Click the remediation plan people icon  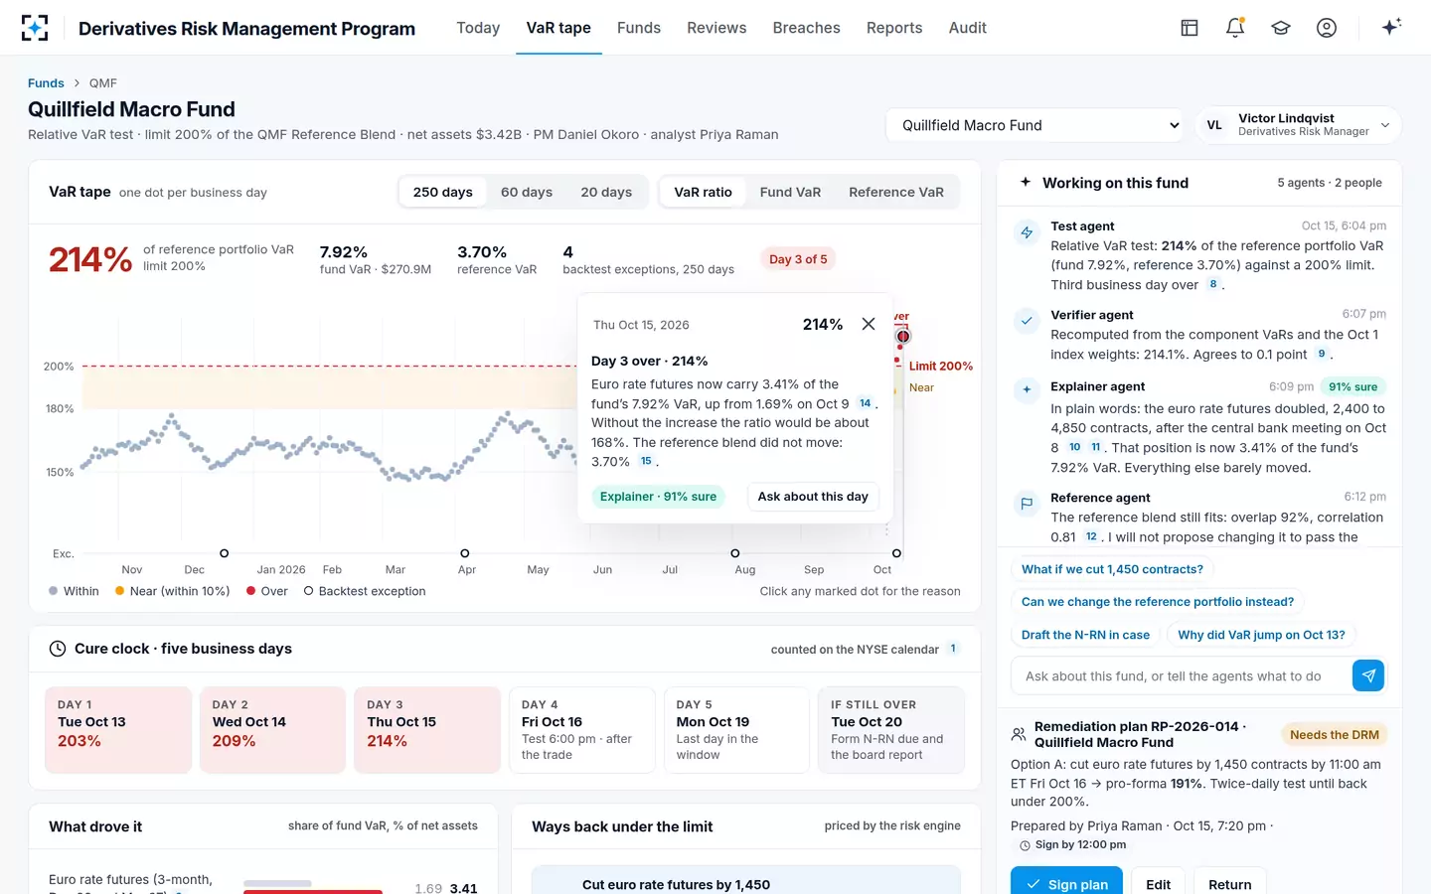[x=1019, y=734]
